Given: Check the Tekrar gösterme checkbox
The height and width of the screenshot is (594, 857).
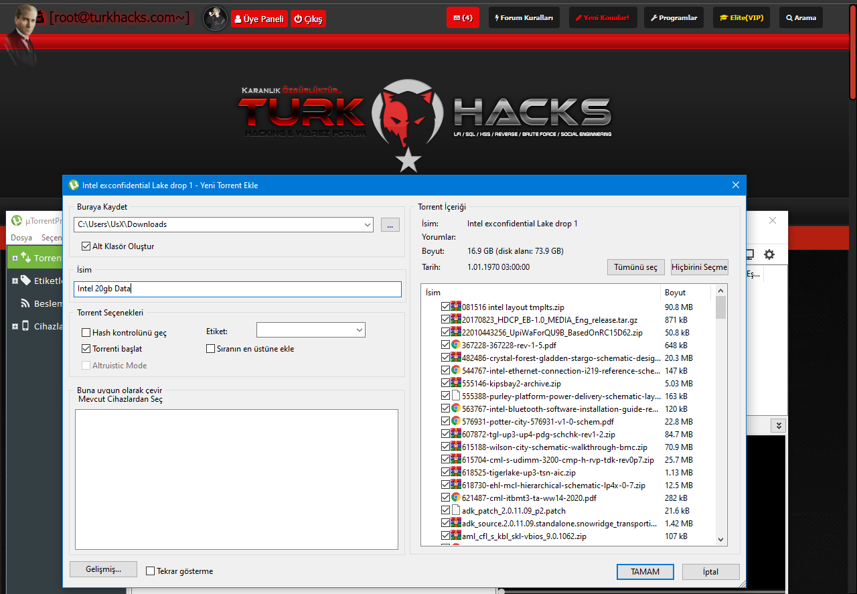Looking at the screenshot, I should [x=150, y=571].
